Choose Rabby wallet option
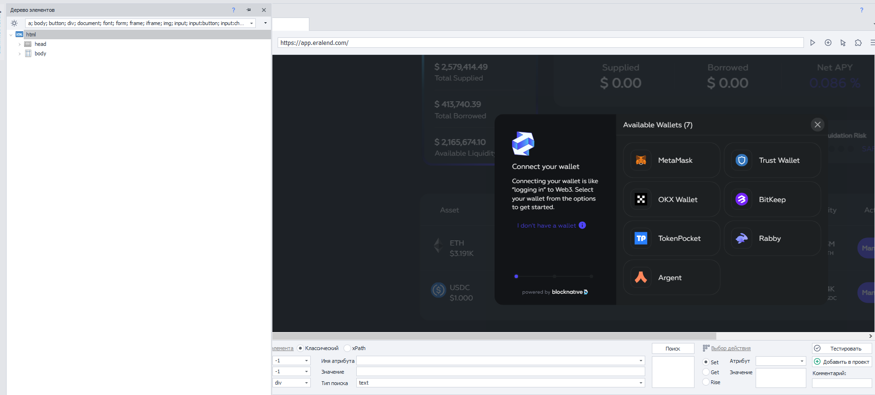The height and width of the screenshot is (395, 875). tap(773, 238)
